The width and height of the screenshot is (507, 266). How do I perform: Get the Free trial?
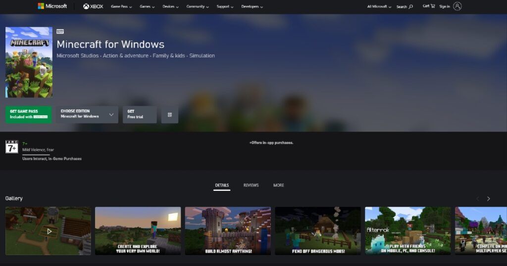[140, 115]
